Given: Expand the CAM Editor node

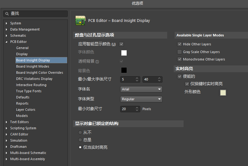Looking at the screenshot, I should 6,134.
